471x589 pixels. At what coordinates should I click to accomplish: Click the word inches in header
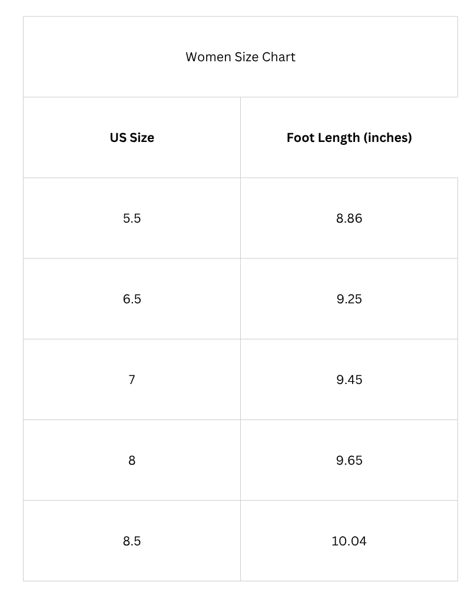coord(387,137)
